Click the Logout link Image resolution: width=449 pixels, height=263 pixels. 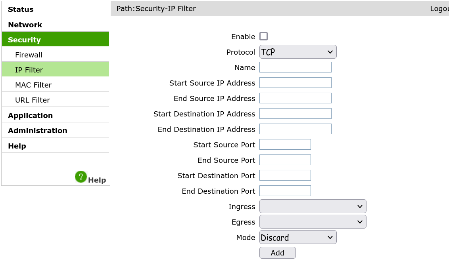coord(439,9)
